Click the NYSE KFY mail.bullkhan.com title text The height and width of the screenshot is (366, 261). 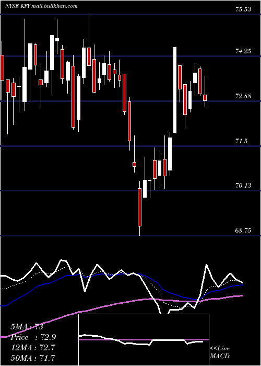(x=41, y=6)
